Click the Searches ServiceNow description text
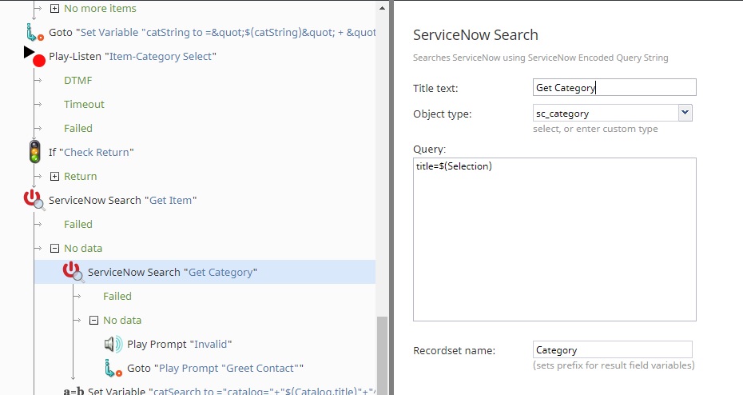Image resolution: width=743 pixels, height=395 pixels. point(540,58)
